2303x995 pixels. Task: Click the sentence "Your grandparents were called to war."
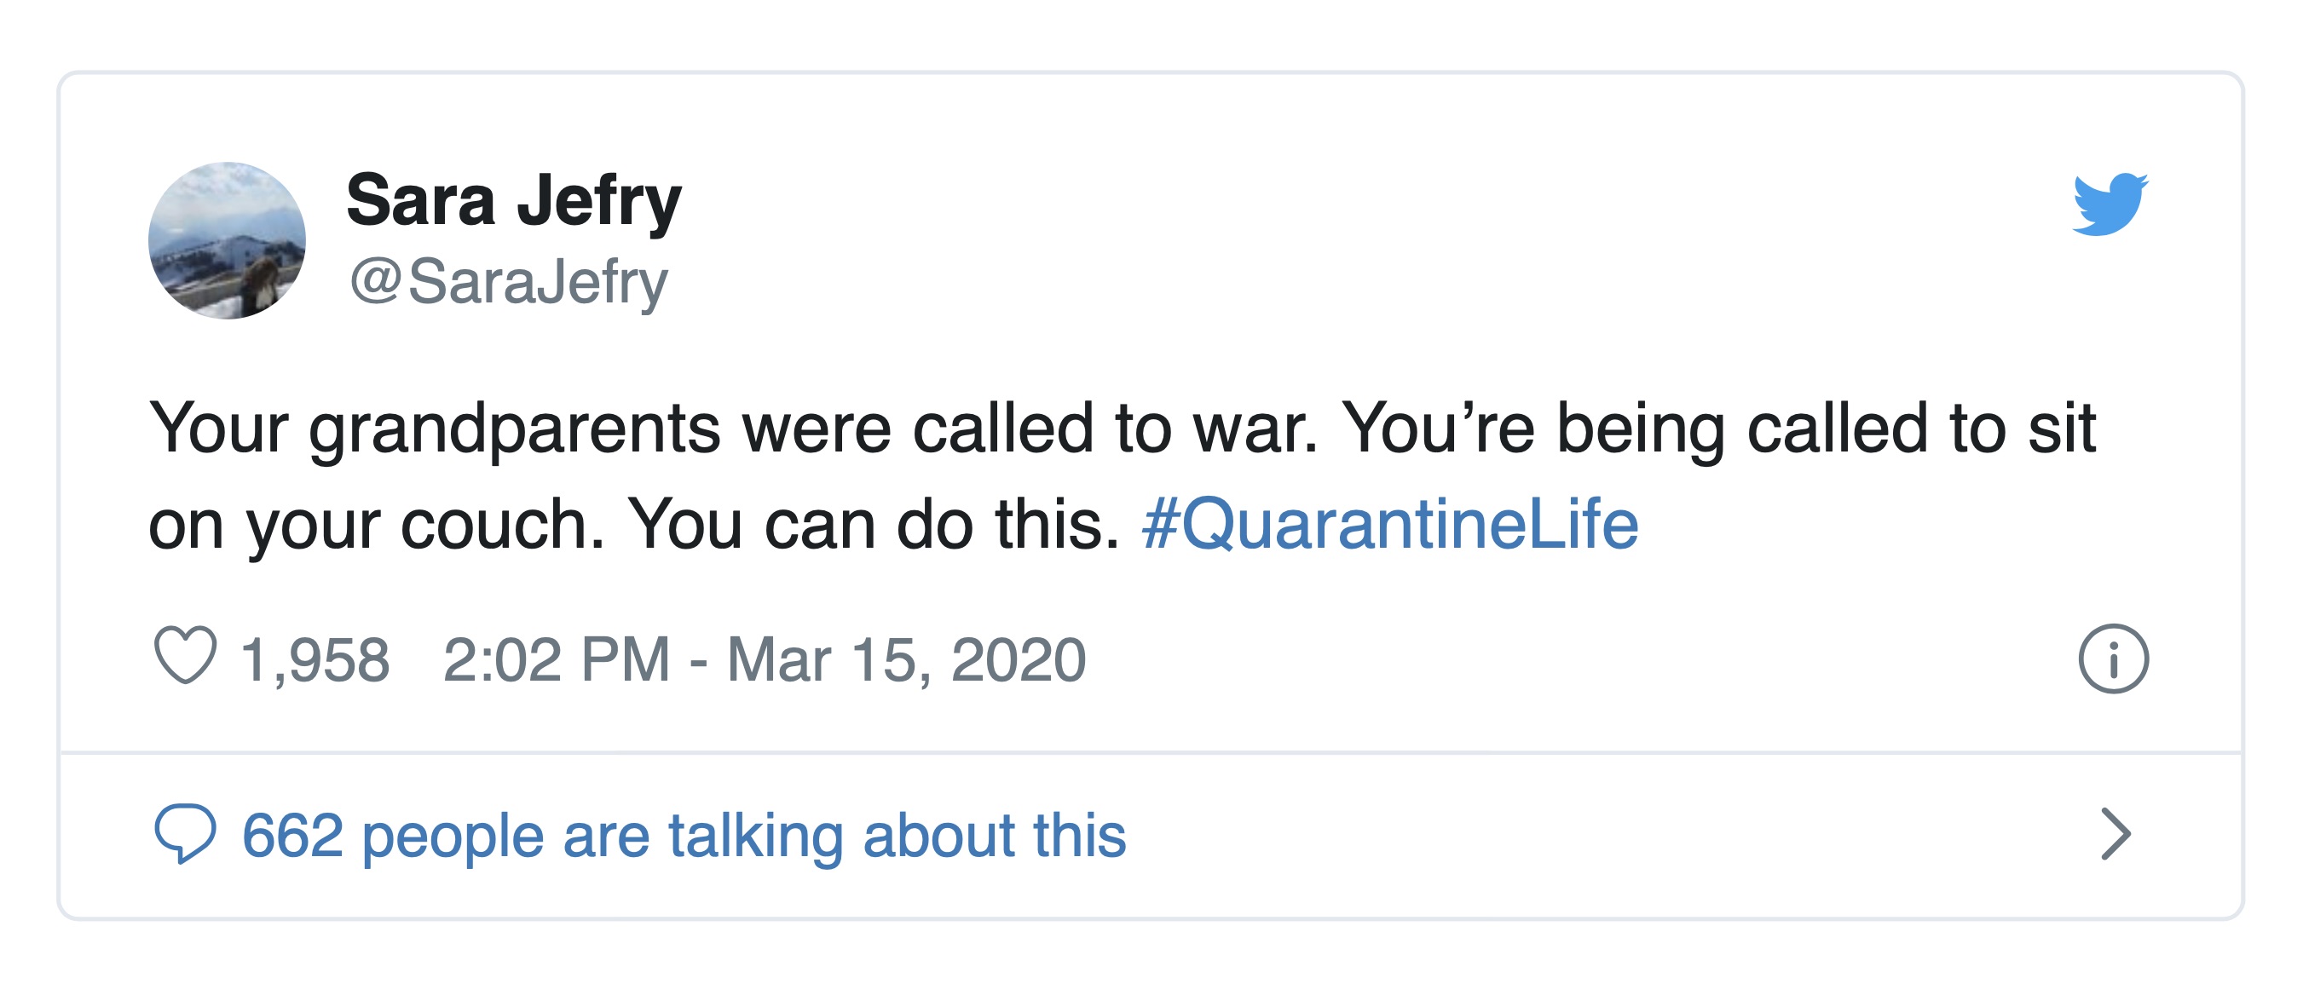pyautogui.click(x=733, y=428)
